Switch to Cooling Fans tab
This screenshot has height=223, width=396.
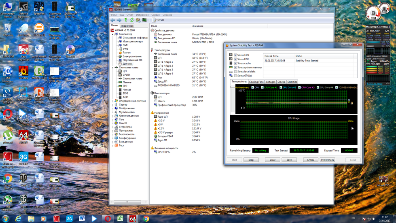click(256, 82)
